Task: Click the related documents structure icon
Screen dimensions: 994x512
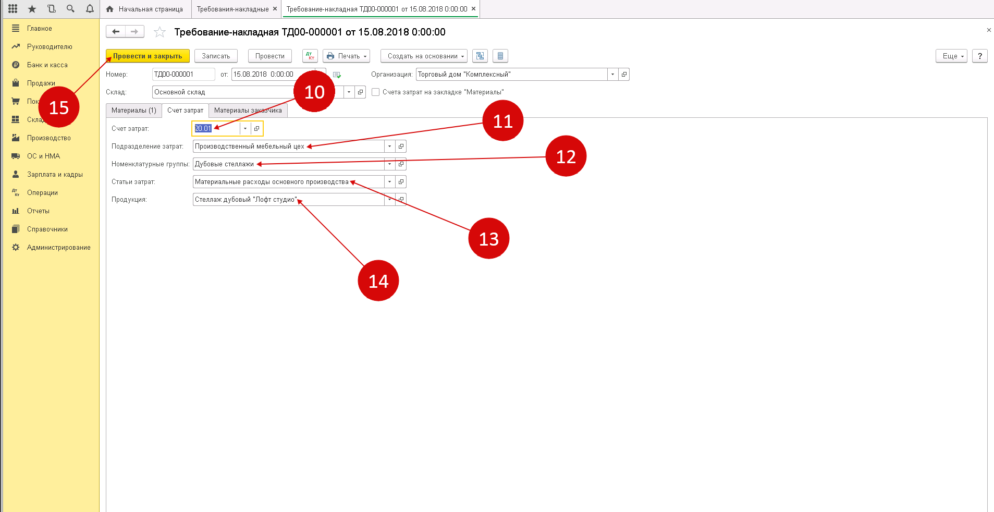Action: click(480, 56)
